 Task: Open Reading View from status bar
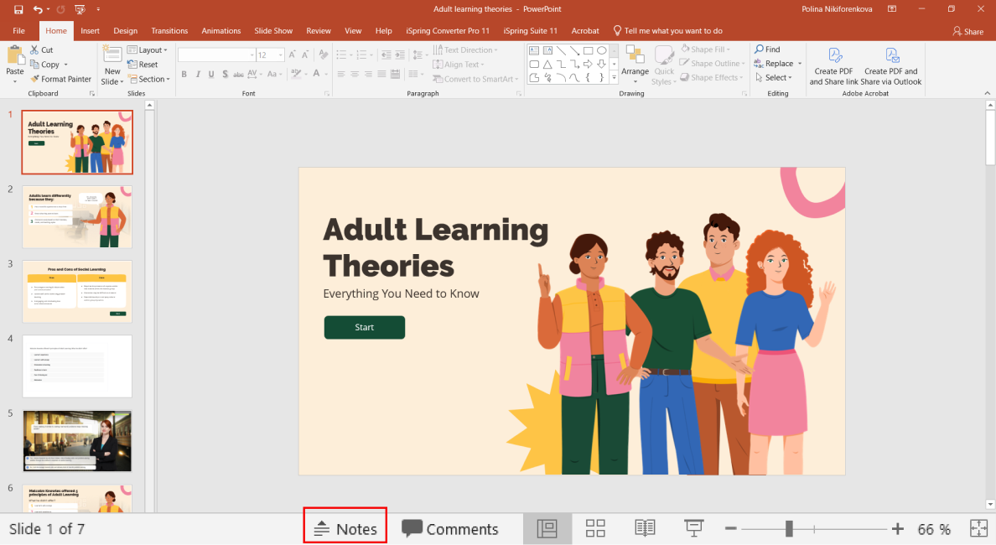point(645,528)
